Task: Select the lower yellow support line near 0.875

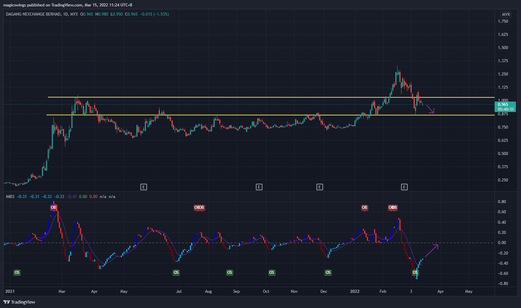Action: 271,115
